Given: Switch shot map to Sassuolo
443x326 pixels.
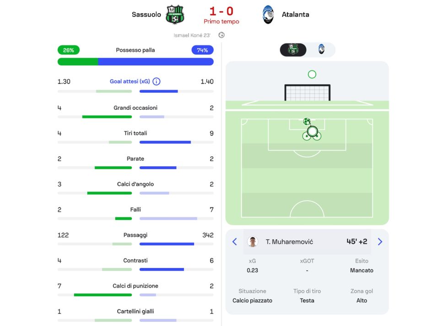Looking at the screenshot, I should tap(293, 49).
